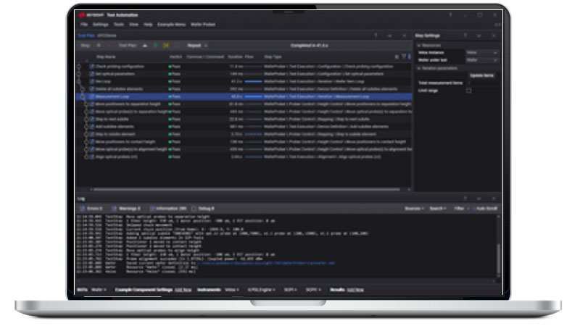Toggle the enable circle for Align optical probes
The height and width of the screenshot is (326, 580).
(86, 156)
